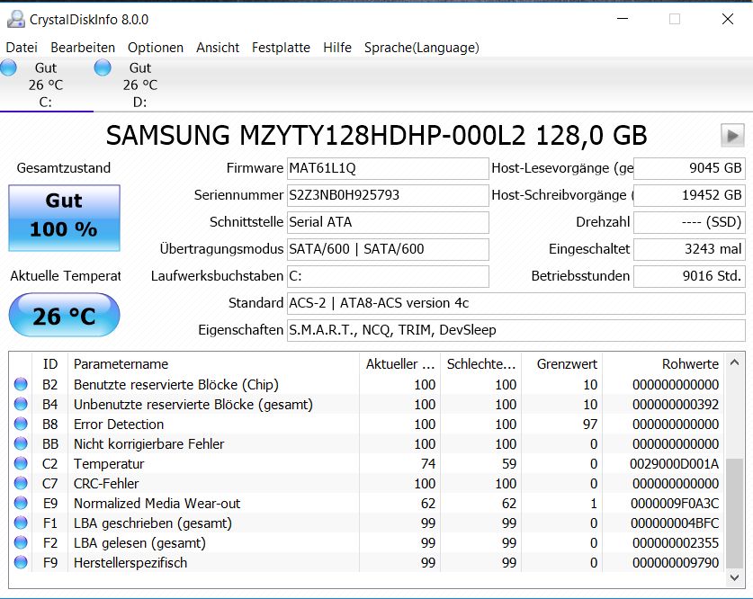The width and height of the screenshot is (753, 599).
Task: Open the Ansicht menu
Action: (218, 48)
